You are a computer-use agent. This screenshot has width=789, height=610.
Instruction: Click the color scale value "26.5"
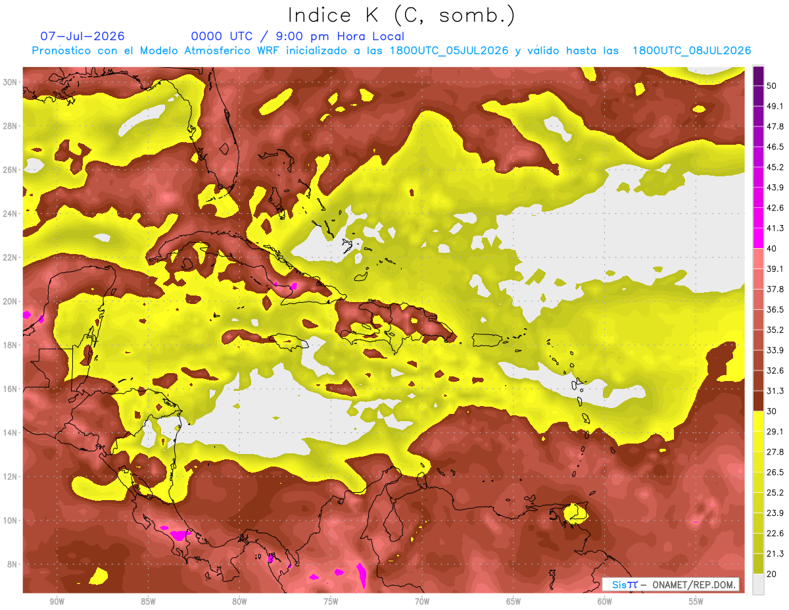[775, 472]
